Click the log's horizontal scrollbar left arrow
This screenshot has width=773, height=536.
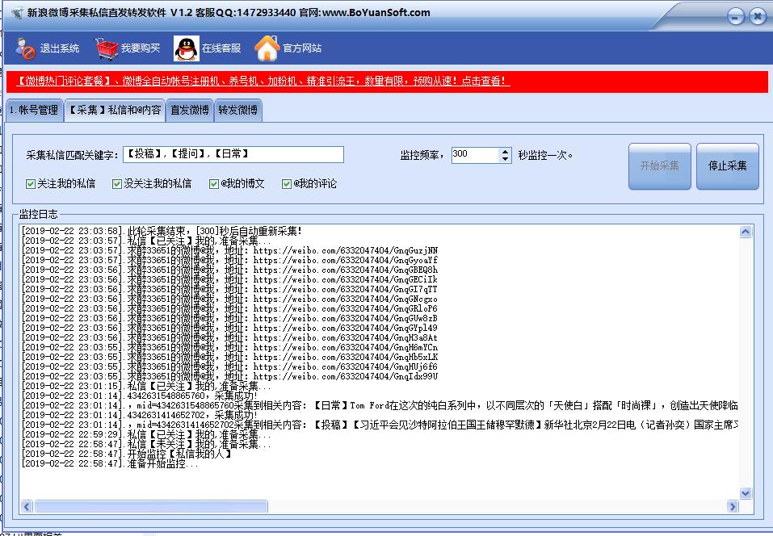point(27,506)
